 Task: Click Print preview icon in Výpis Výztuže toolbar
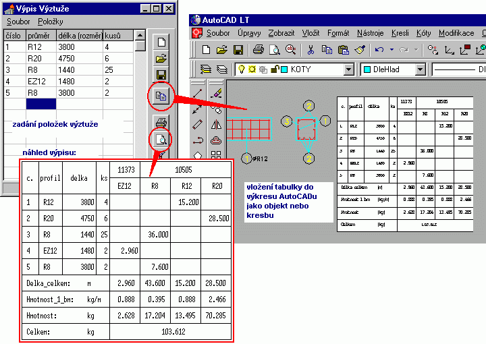(161, 140)
